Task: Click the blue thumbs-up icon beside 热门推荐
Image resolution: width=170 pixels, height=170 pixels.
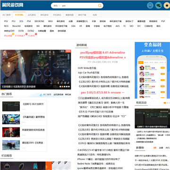Action: (x=41, y=95)
